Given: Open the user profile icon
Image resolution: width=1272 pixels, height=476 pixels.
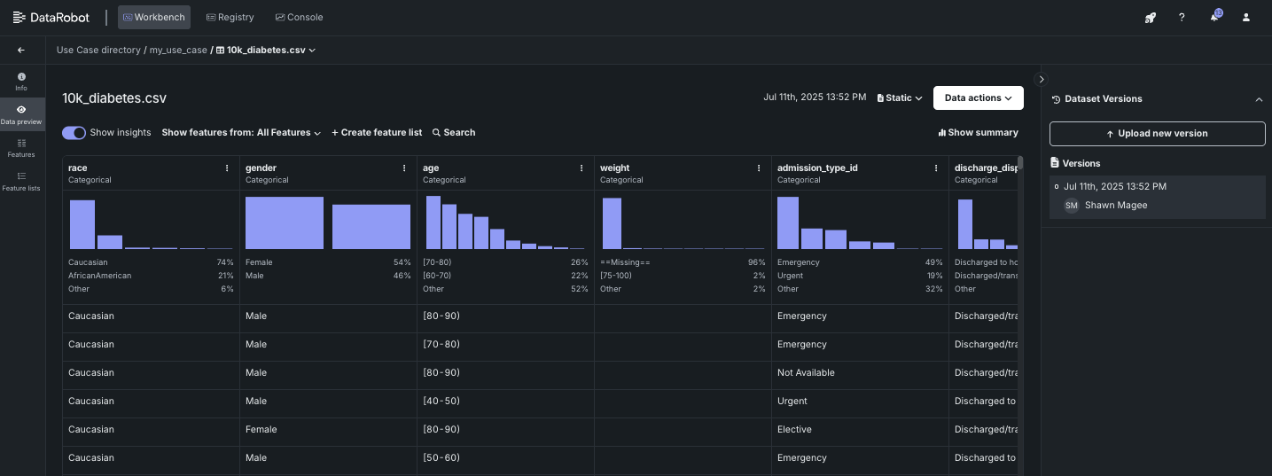Looking at the screenshot, I should (x=1246, y=18).
